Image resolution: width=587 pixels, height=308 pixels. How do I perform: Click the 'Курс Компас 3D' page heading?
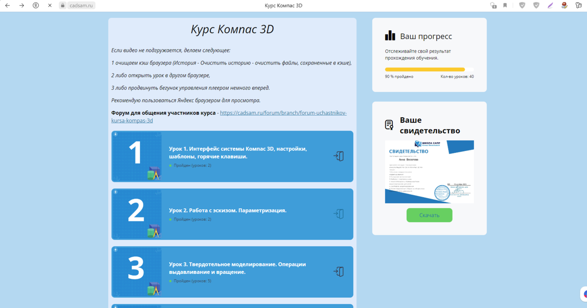(x=232, y=29)
